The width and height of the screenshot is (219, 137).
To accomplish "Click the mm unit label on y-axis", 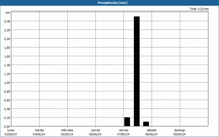I will (x=8, y=13).
